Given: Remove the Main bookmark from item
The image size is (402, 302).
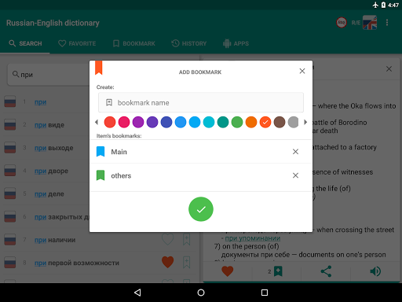Looking at the screenshot, I should click(295, 152).
